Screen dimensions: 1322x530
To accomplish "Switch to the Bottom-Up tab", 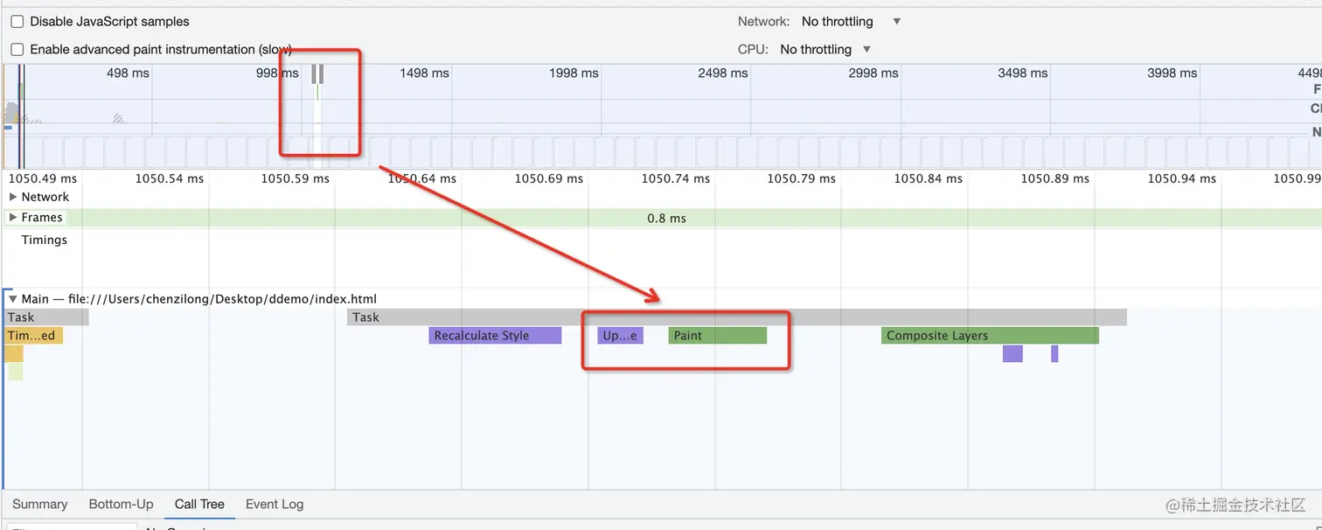I will 121,504.
